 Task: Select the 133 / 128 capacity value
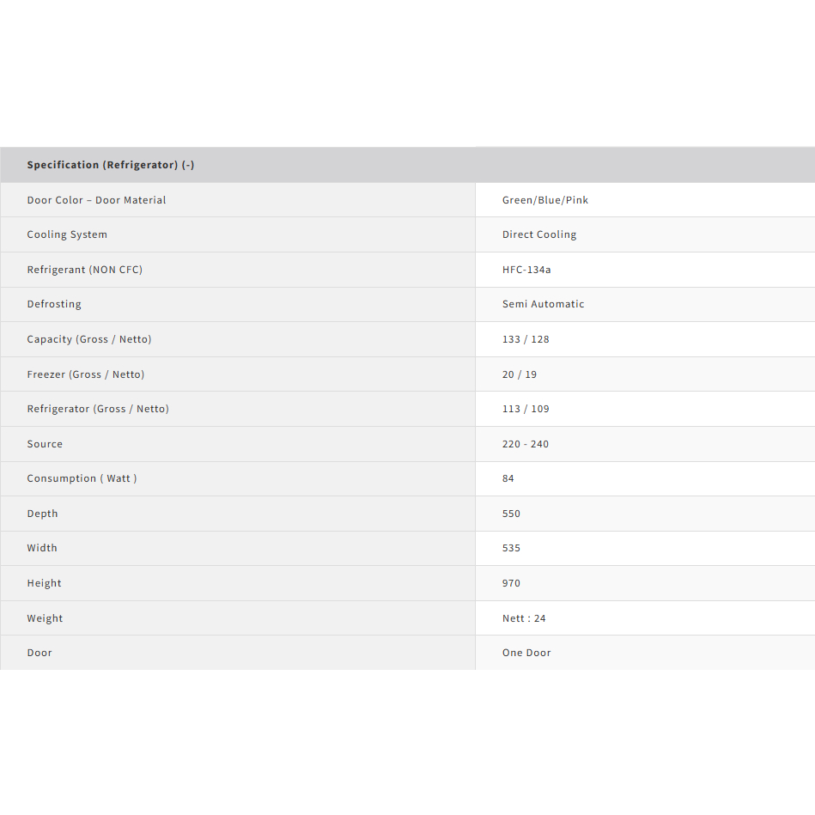coord(526,339)
